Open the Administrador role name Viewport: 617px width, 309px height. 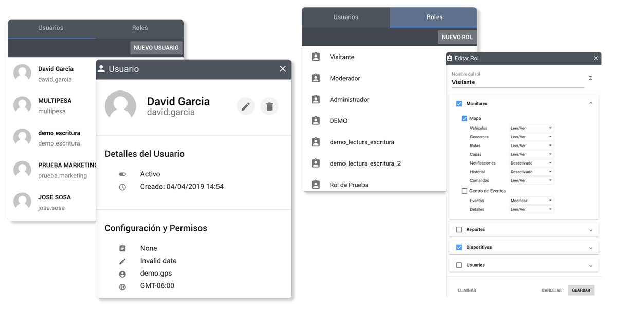click(350, 100)
